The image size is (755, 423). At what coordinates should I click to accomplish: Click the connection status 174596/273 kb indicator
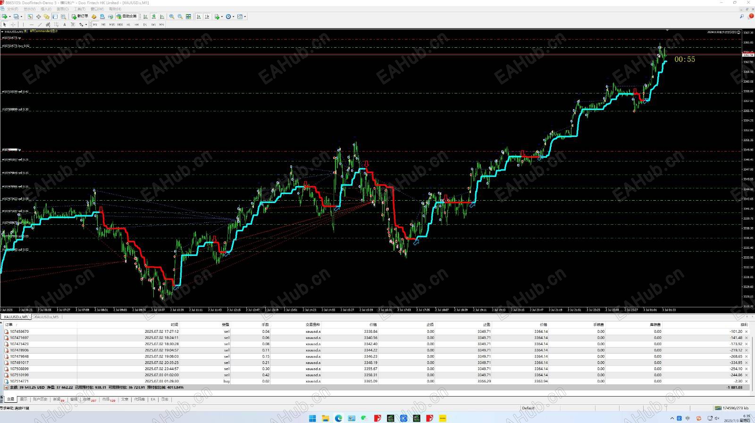(x=732, y=408)
